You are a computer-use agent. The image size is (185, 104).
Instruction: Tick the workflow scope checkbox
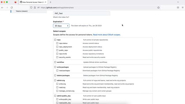[55, 62]
